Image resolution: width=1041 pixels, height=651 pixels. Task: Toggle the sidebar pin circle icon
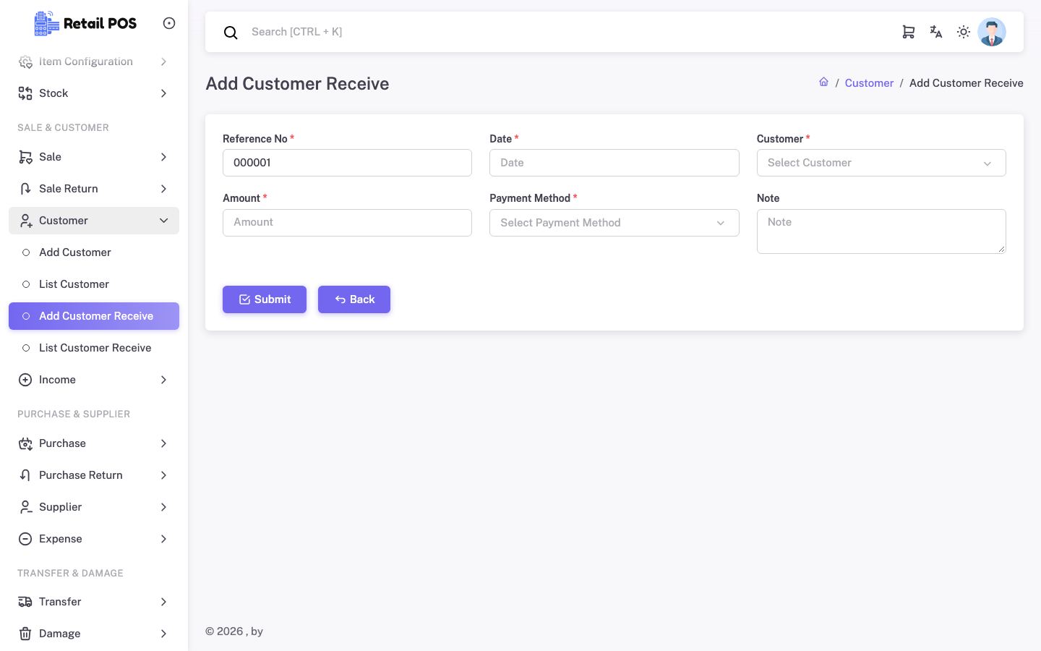pos(169,23)
